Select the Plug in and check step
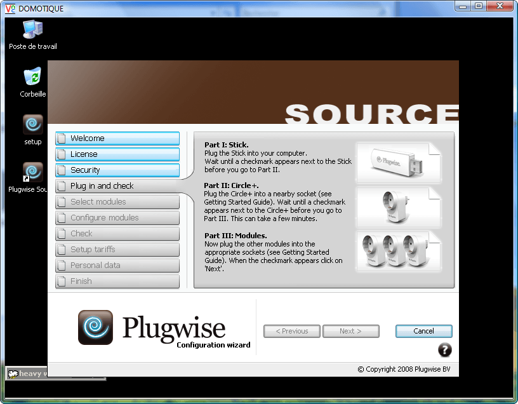The width and height of the screenshot is (518, 404). pos(117,185)
